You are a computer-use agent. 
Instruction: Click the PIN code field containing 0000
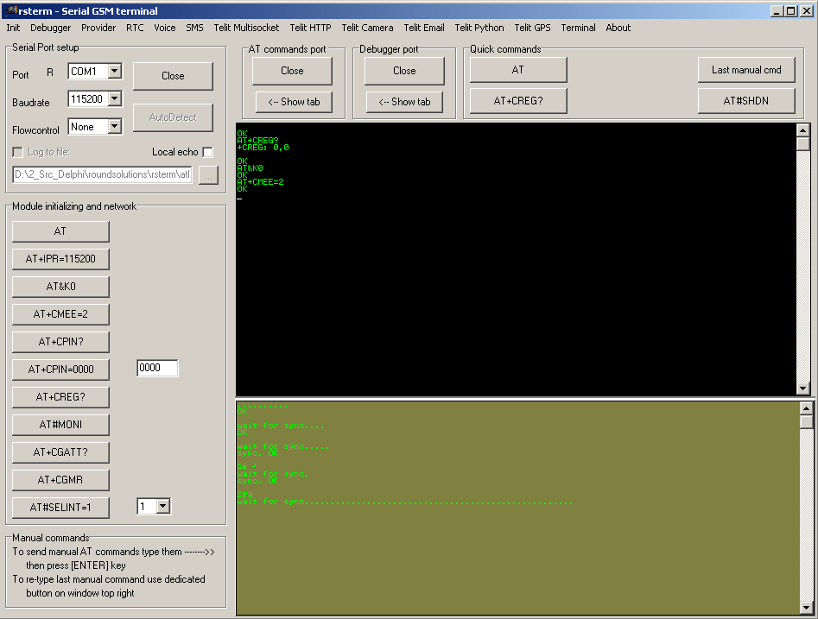(157, 368)
